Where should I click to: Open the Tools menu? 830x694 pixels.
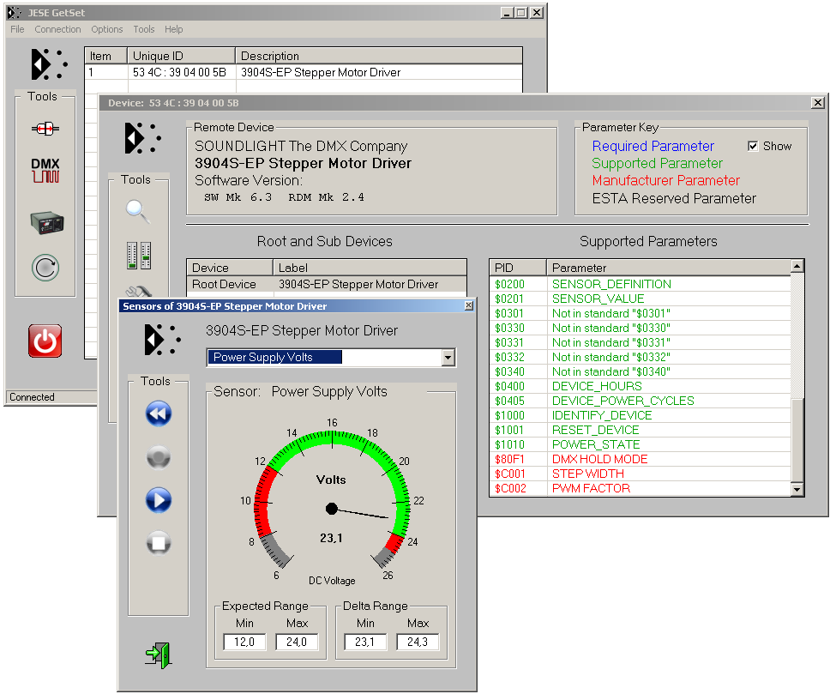(x=143, y=29)
